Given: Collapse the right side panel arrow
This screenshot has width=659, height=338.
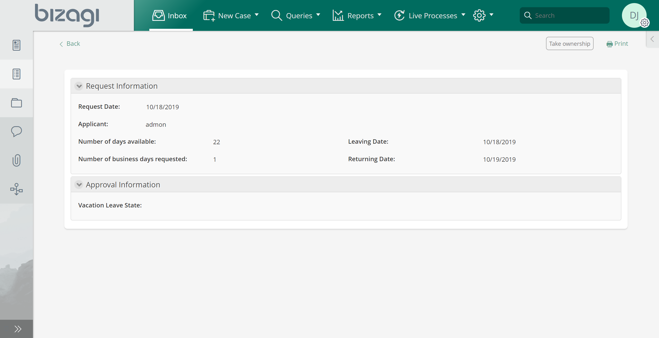Looking at the screenshot, I should point(652,39).
